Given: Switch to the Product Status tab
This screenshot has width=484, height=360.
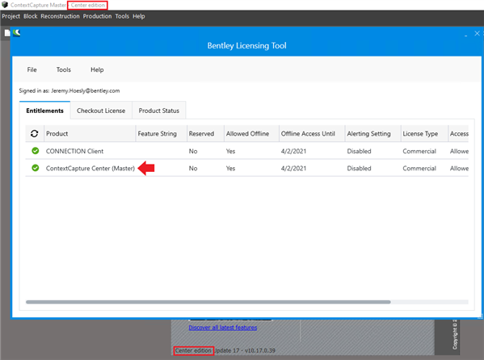Looking at the screenshot, I should 158,111.
